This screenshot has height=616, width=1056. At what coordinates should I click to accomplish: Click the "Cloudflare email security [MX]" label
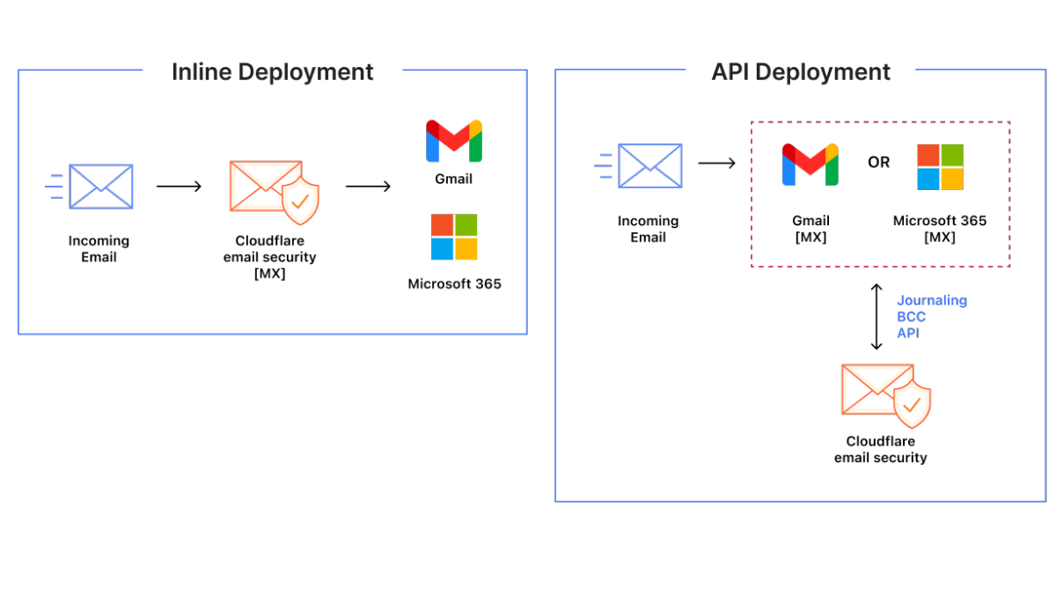[x=269, y=257]
